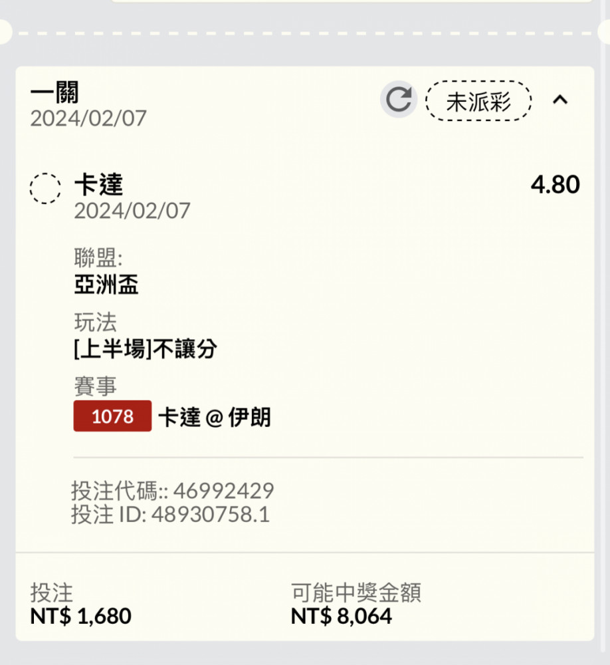Click the 一關 heading

(x=54, y=93)
